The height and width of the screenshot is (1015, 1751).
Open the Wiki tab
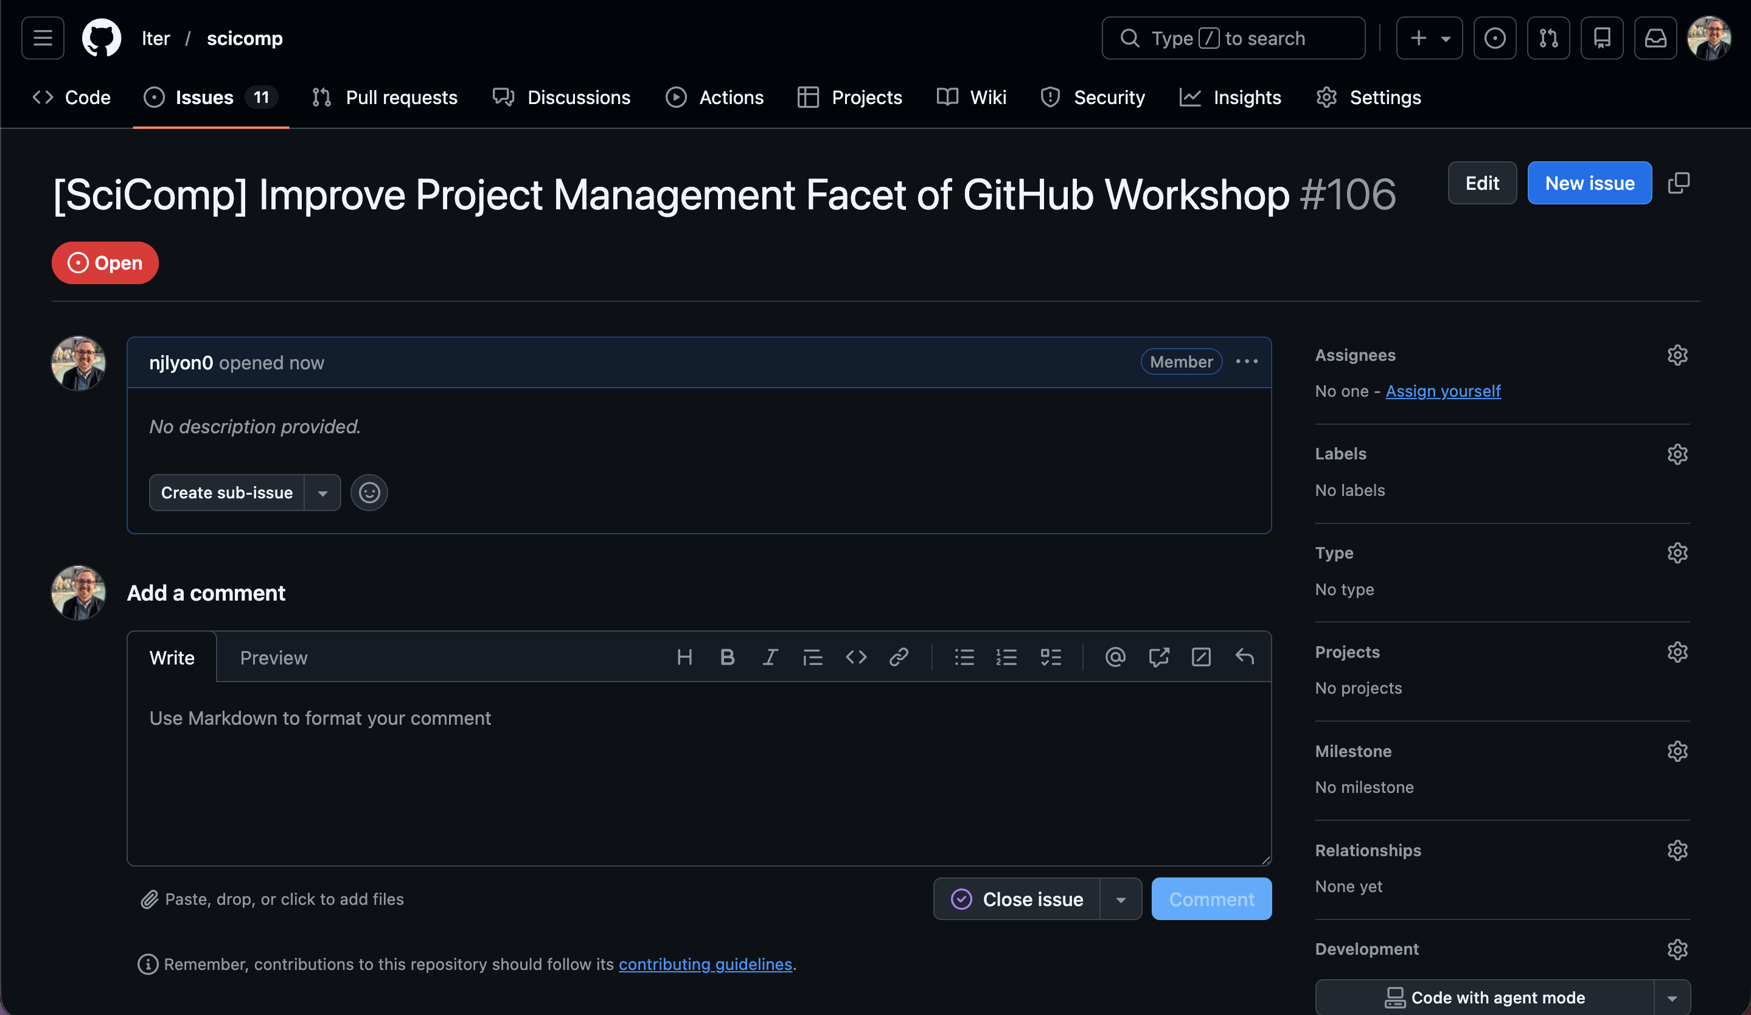[972, 97]
